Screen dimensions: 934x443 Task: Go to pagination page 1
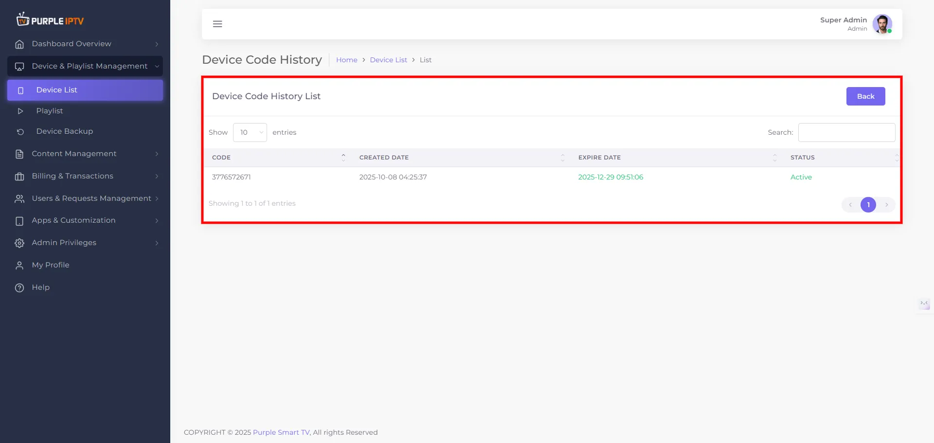coord(868,205)
